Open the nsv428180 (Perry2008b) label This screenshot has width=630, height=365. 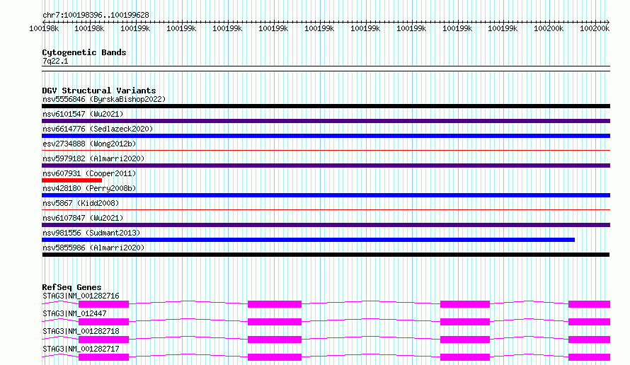coord(89,188)
